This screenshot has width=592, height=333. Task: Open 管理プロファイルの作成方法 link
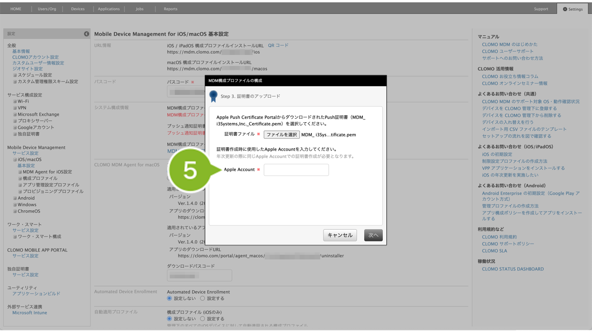click(510, 206)
